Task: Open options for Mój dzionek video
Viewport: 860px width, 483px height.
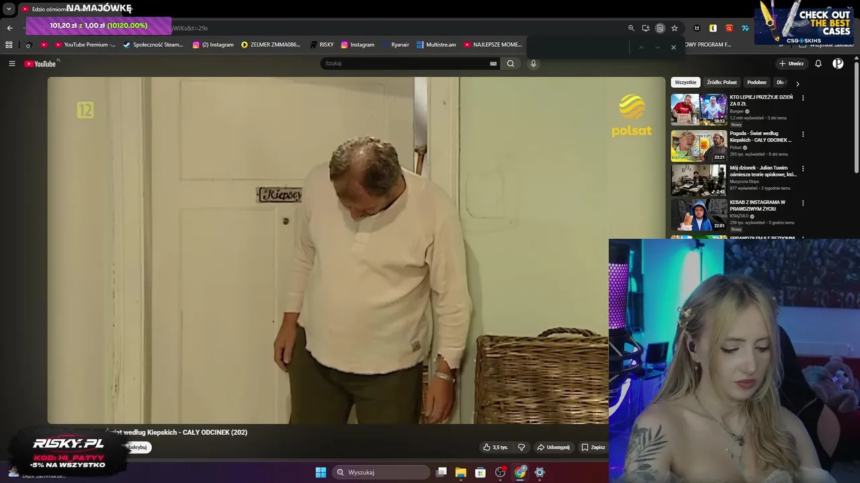Action: pyautogui.click(x=802, y=168)
